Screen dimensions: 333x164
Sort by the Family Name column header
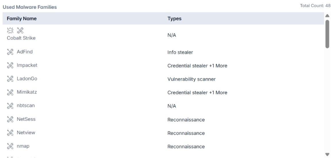(22, 18)
